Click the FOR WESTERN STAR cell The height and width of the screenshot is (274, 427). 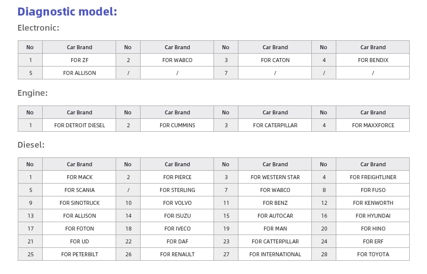click(x=275, y=177)
